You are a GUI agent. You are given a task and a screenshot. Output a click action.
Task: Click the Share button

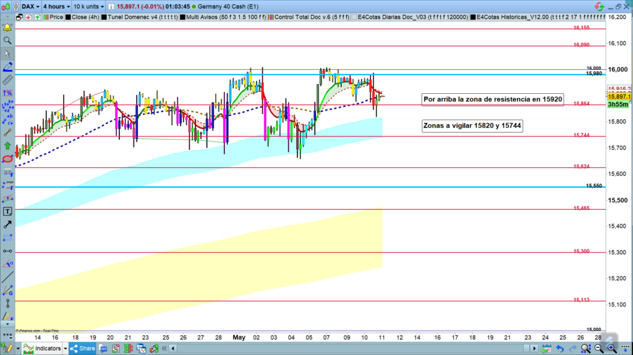pyautogui.click(x=82, y=349)
